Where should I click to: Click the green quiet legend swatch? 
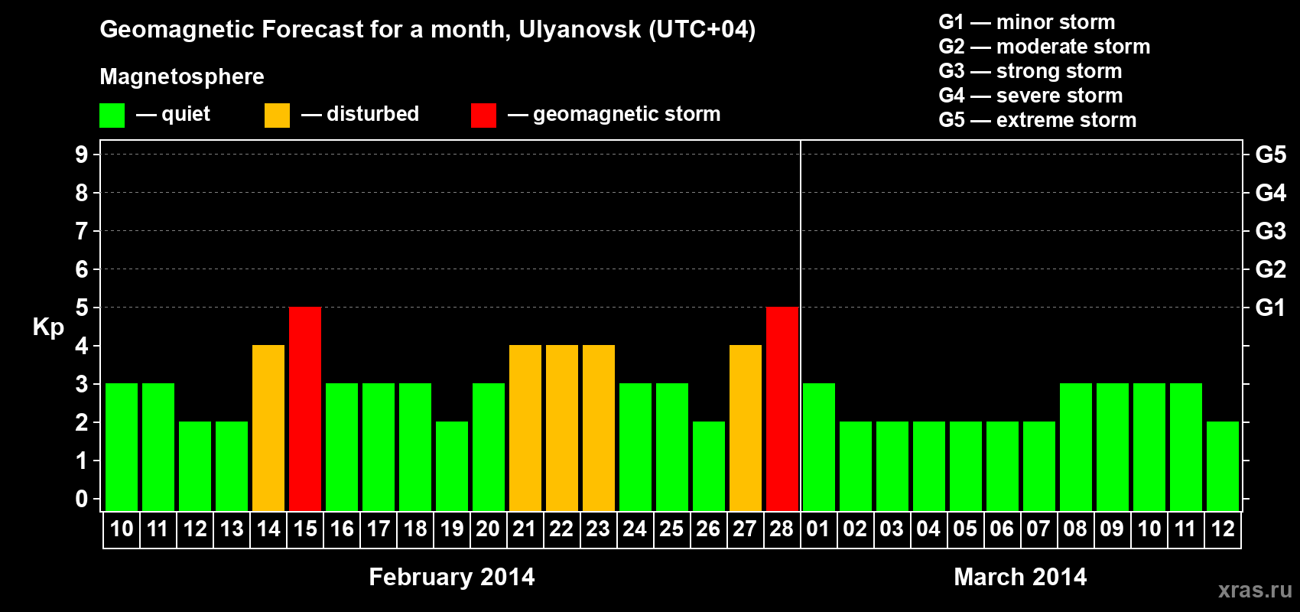tap(112, 116)
